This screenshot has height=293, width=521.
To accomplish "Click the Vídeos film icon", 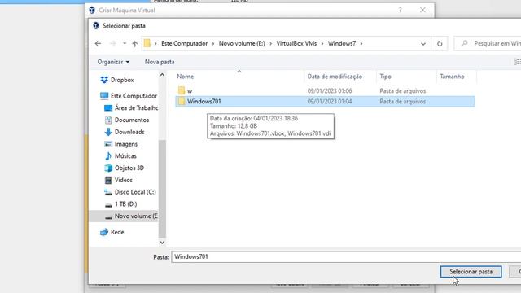I will click(x=108, y=180).
